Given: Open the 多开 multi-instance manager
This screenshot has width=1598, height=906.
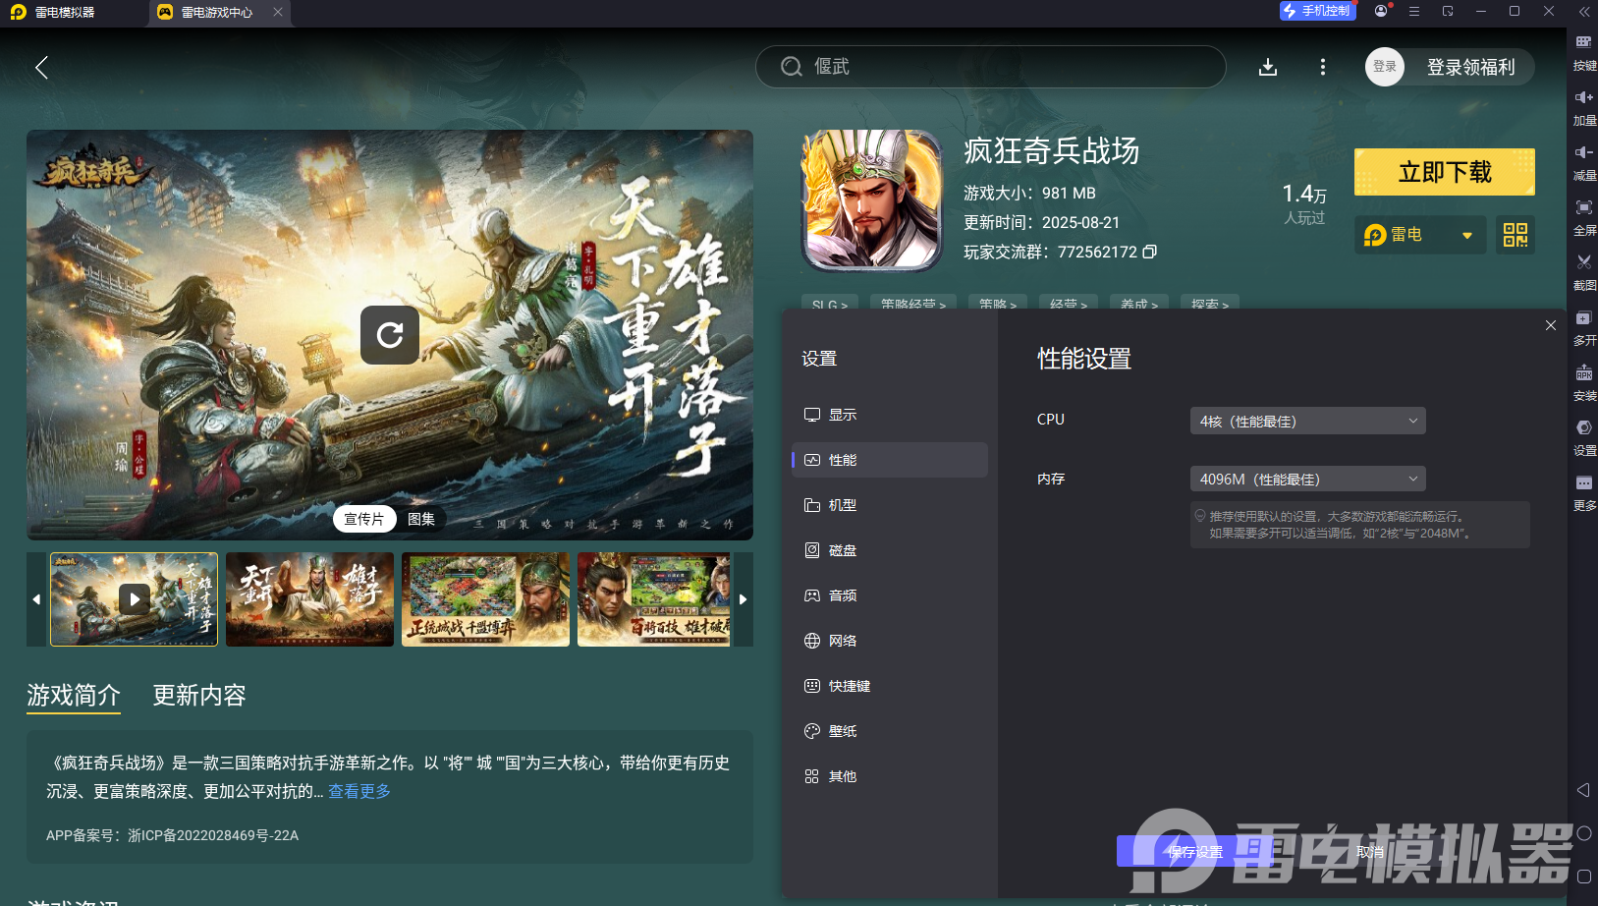Looking at the screenshot, I should coord(1583,328).
